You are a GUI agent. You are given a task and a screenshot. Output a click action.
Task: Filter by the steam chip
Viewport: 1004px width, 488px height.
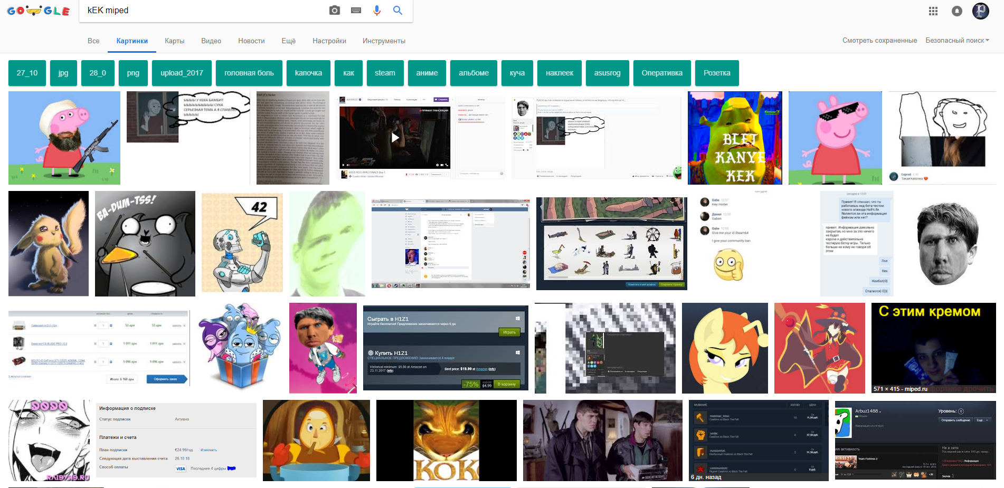385,73
